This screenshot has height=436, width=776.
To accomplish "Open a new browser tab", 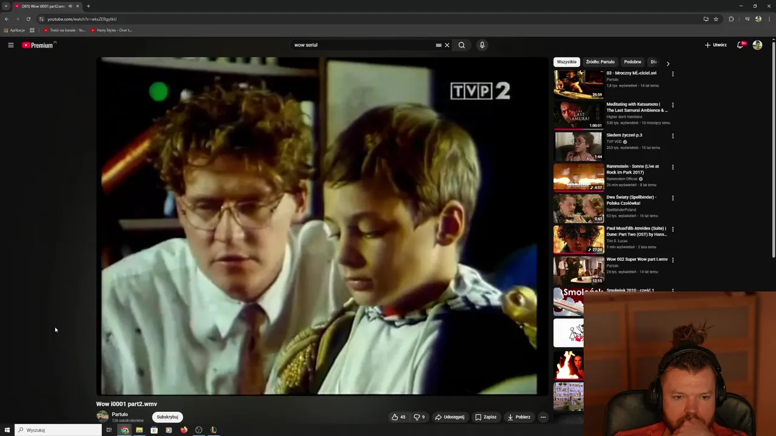I will pyautogui.click(x=89, y=6).
